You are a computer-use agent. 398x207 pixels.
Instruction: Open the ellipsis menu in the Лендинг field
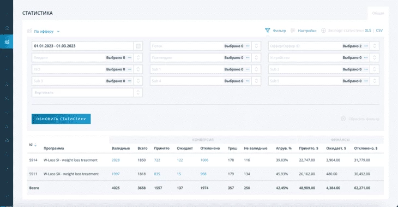(129, 58)
